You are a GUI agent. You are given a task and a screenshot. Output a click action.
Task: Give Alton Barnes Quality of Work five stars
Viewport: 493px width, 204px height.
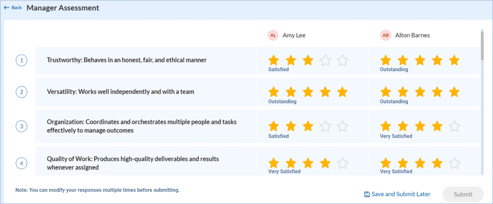click(x=454, y=163)
